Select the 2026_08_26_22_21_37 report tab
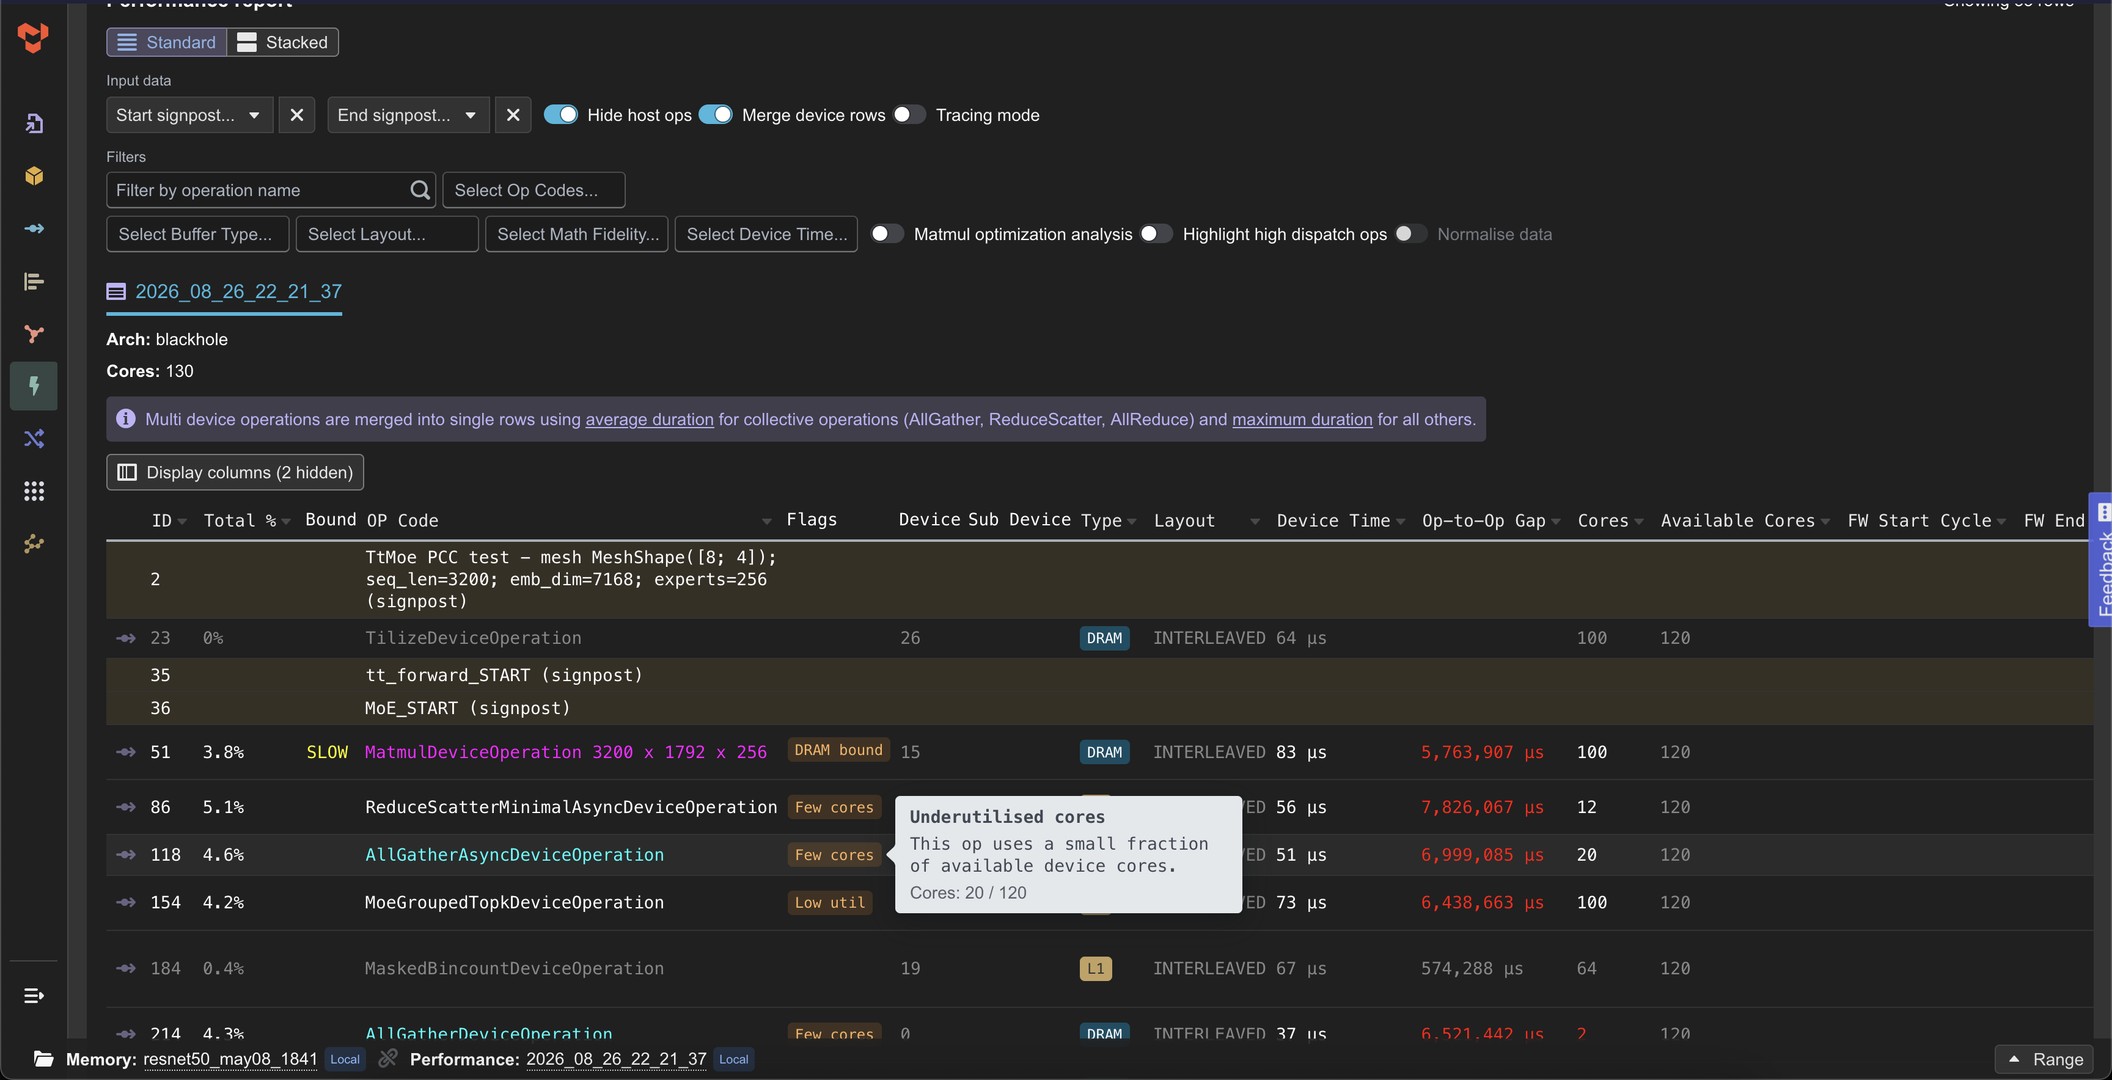Viewport: 2112px width, 1080px height. [x=224, y=292]
